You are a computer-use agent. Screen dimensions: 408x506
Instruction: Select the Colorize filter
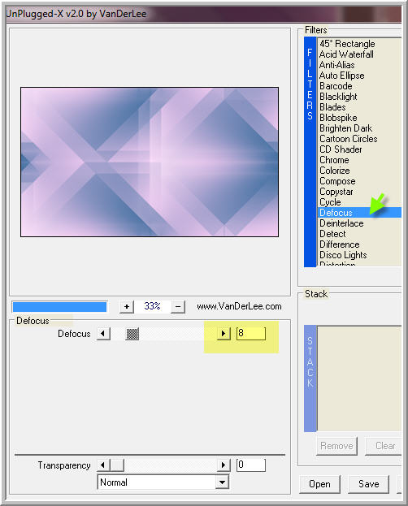(335, 171)
